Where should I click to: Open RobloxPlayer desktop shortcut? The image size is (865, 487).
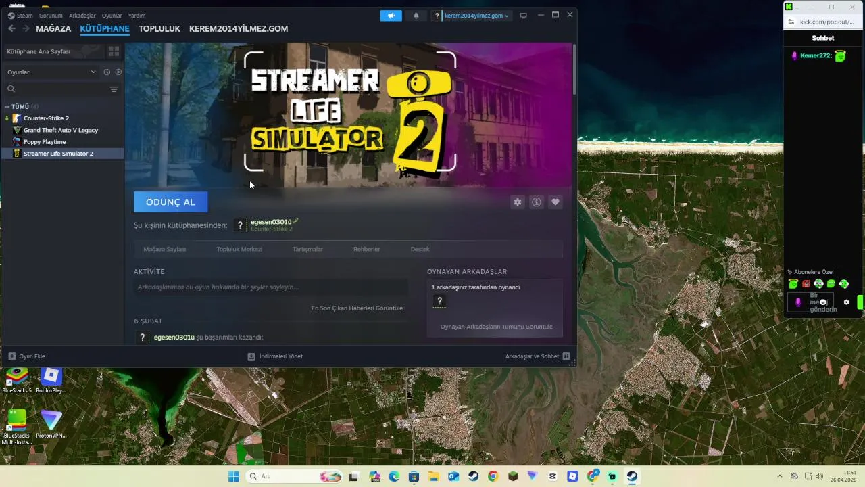tap(51, 381)
